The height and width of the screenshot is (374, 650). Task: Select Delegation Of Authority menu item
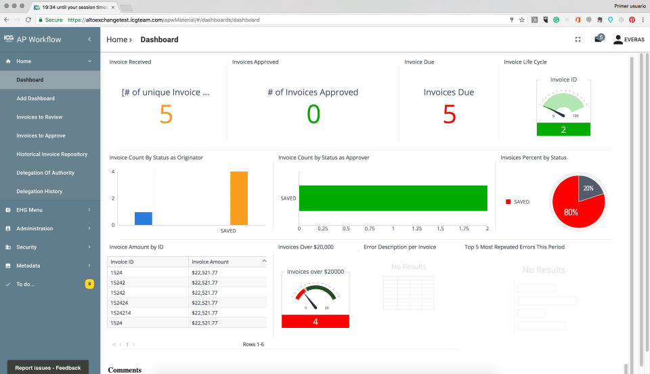45,173
